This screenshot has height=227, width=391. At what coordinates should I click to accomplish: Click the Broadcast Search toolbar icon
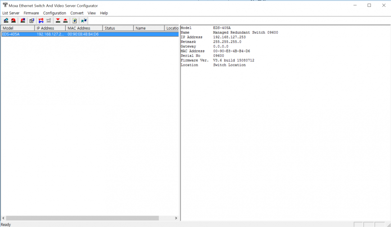pos(6,20)
